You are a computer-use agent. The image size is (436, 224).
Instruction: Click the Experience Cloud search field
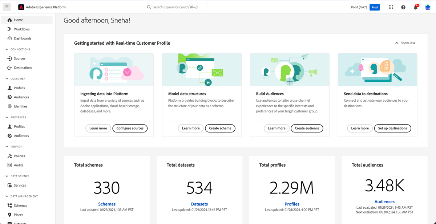coord(175,7)
